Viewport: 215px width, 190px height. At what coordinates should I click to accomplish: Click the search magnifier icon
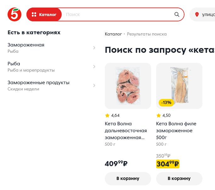pos(177,14)
